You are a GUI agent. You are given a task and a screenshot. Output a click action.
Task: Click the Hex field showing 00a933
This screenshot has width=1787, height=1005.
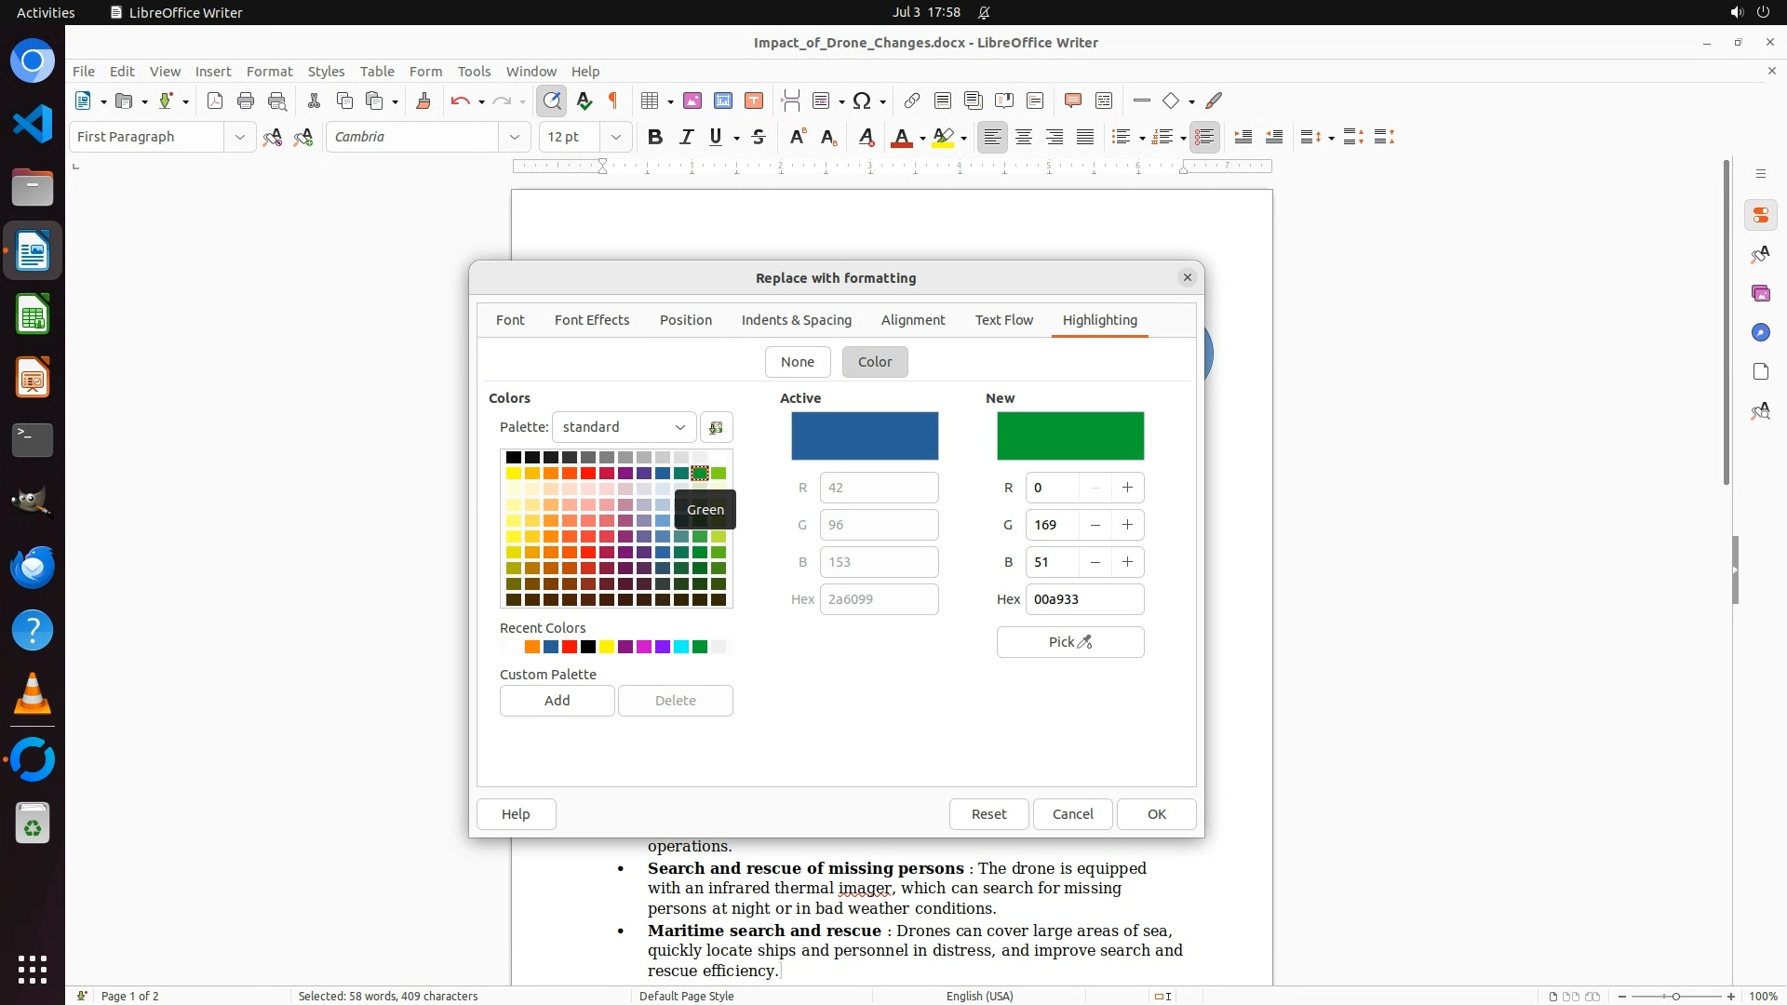[1083, 599]
